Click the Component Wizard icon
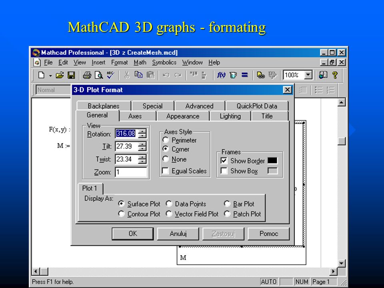The image size is (384, 288). coord(272,75)
